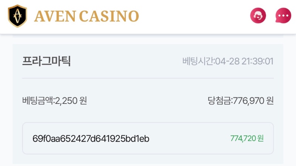
Task: Click the green 774,720 profit amount
Action: coord(243,139)
